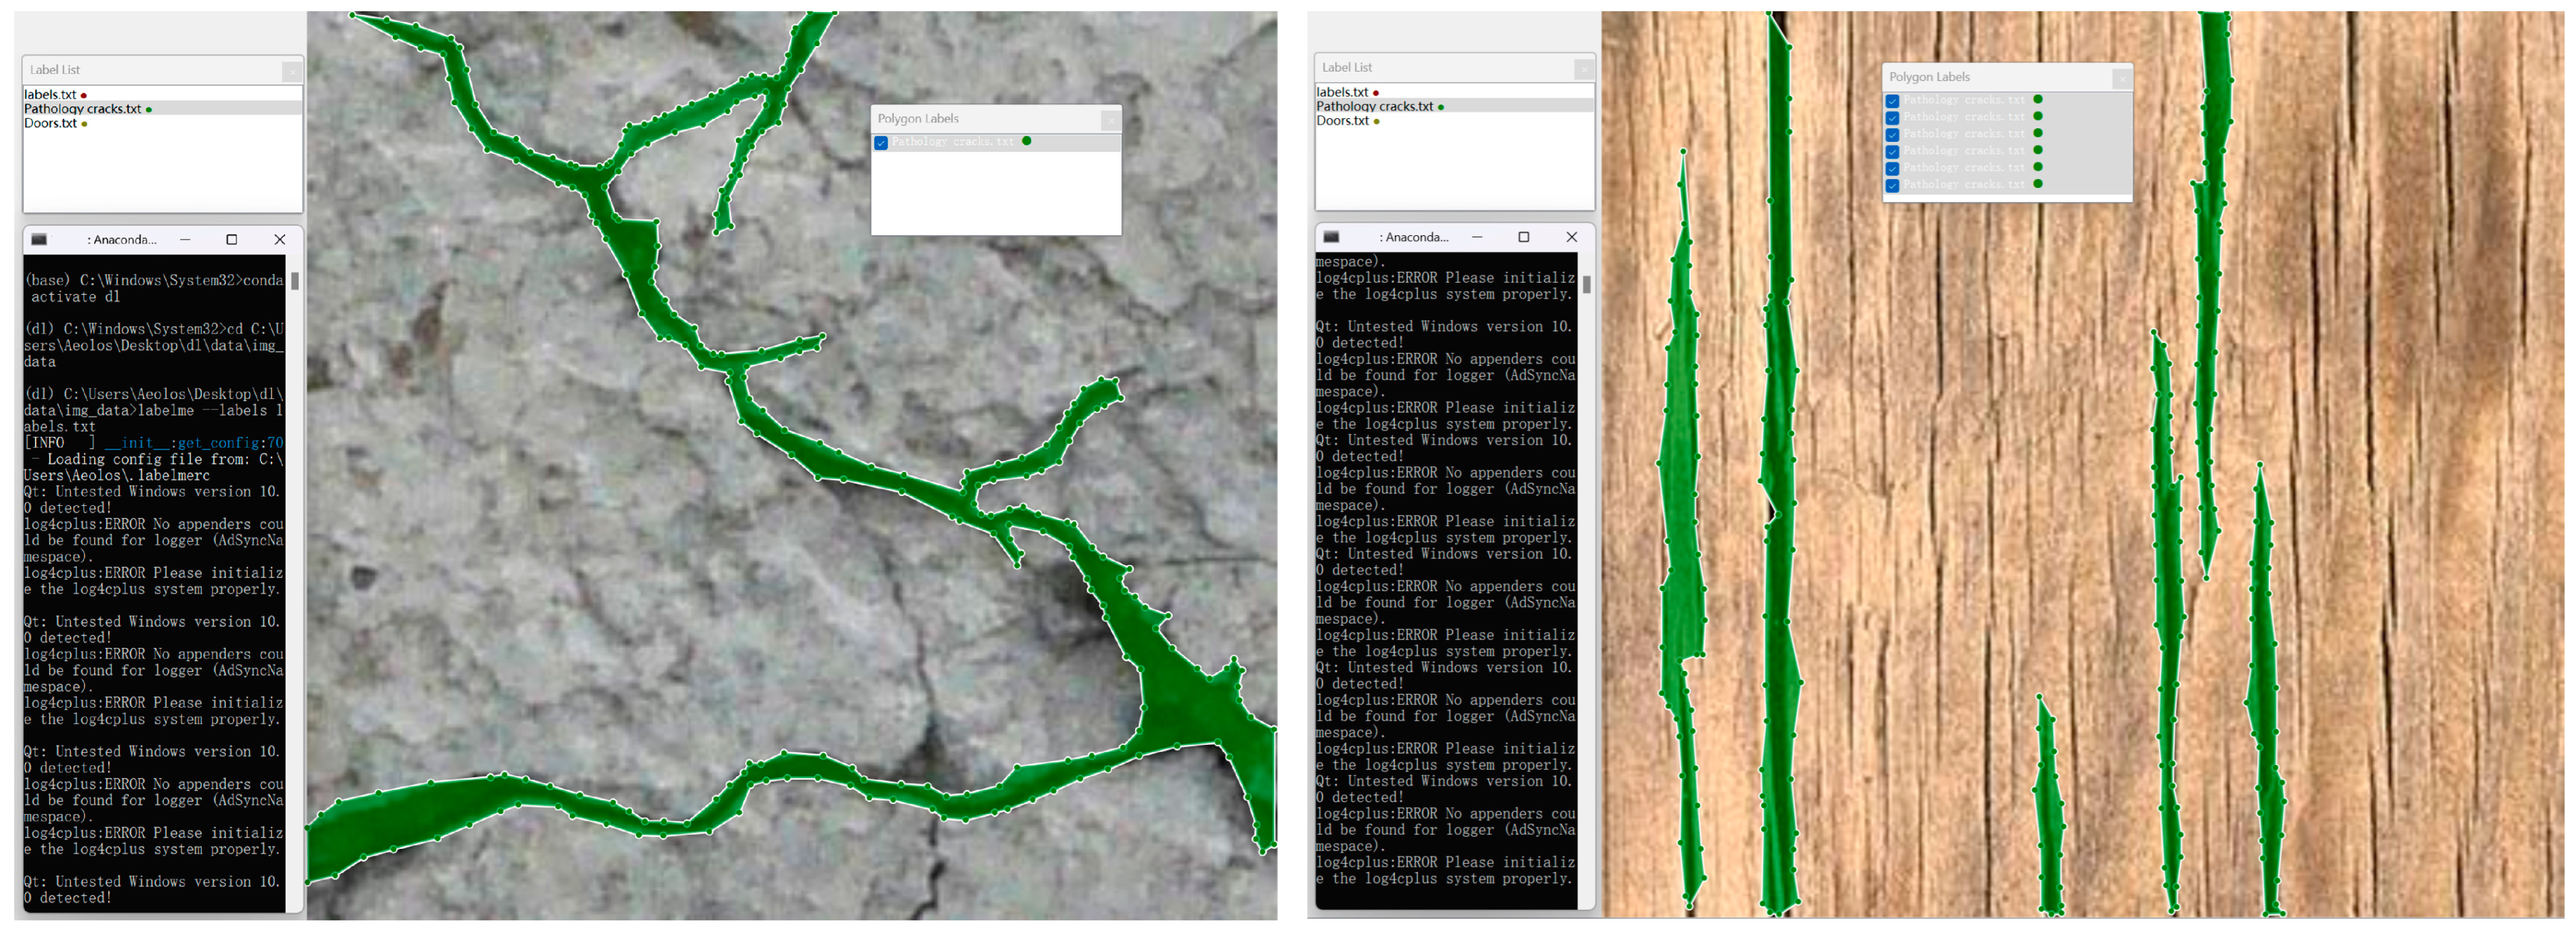Screen dimensions: 2576x931
Task: Click Anaconda terminal icon beside concrete image
Action: click(x=39, y=240)
